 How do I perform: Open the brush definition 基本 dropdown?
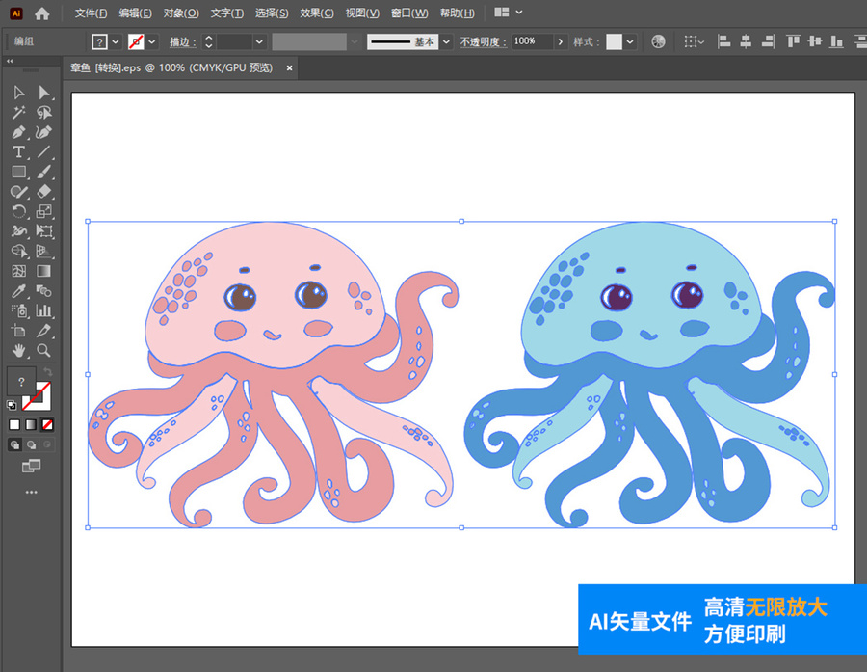pyautogui.click(x=446, y=41)
